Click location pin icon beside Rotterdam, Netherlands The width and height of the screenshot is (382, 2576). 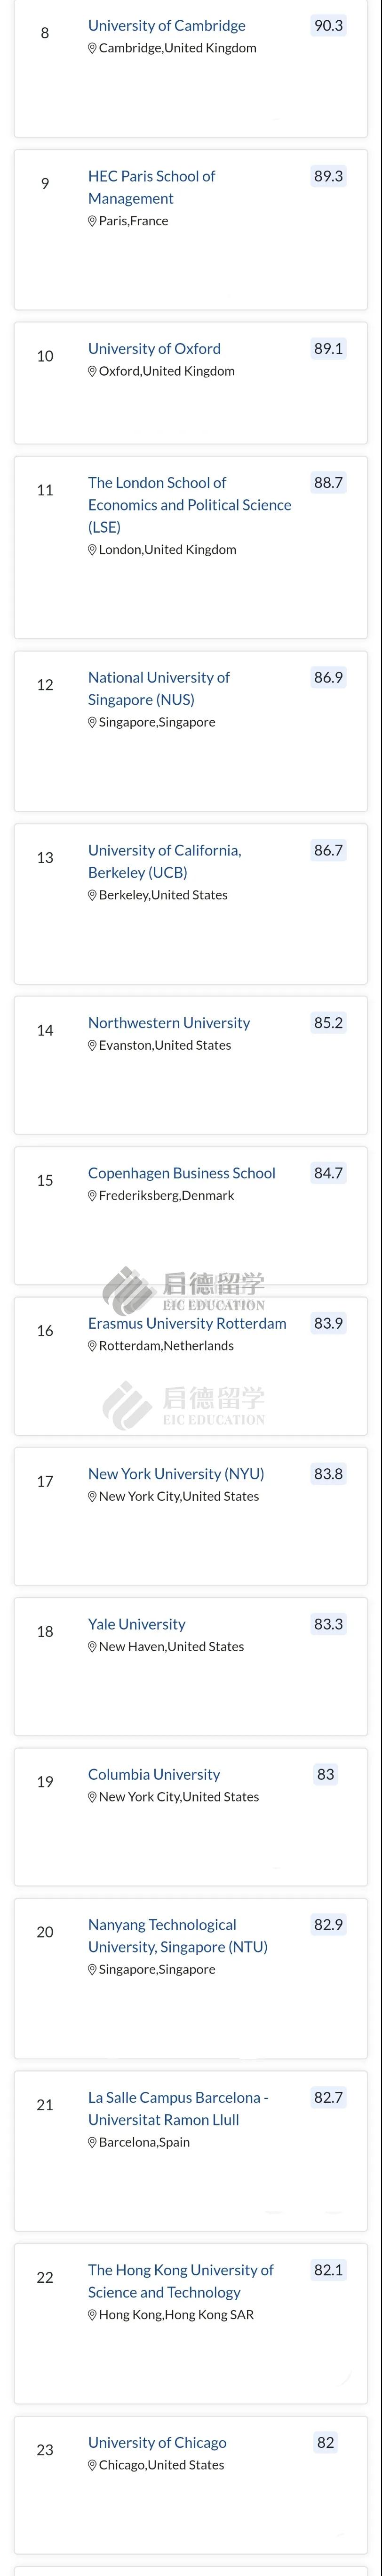93,1346
